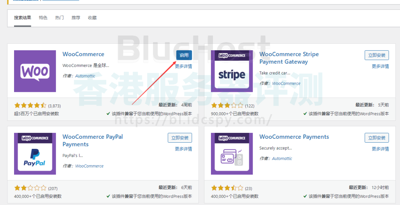Open Automattic author link under WooCommerce
Screen dimensions: 400x205
(x=85, y=76)
